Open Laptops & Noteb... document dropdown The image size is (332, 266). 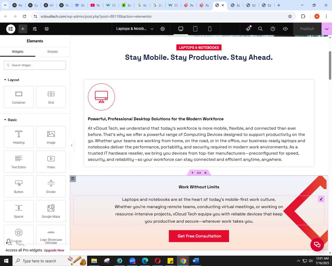(x=135, y=29)
